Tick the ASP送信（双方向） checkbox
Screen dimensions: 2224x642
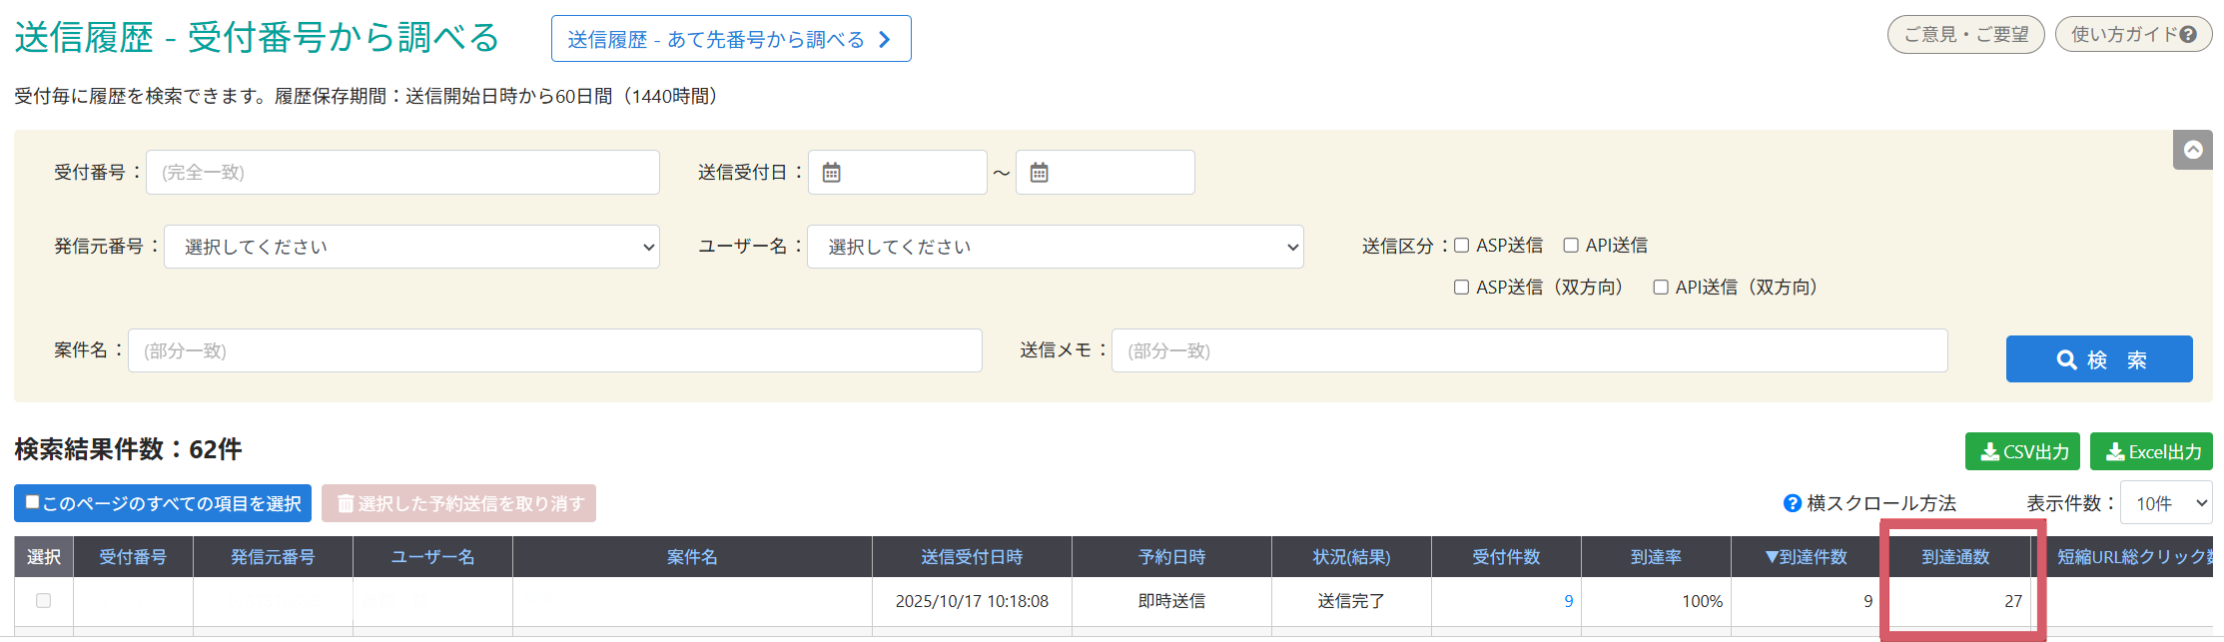click(x=1461, y=288)
